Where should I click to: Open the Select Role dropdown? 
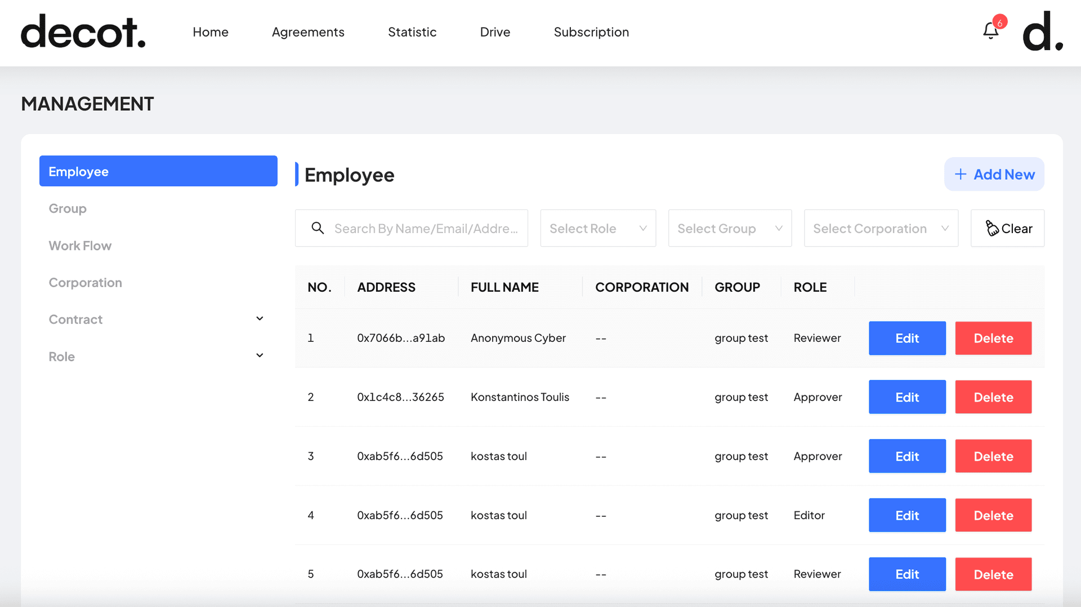[x=598, y=228]
